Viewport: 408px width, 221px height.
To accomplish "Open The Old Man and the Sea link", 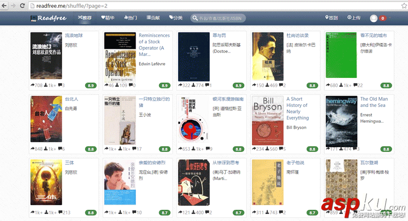I will [x=374, y=102].
